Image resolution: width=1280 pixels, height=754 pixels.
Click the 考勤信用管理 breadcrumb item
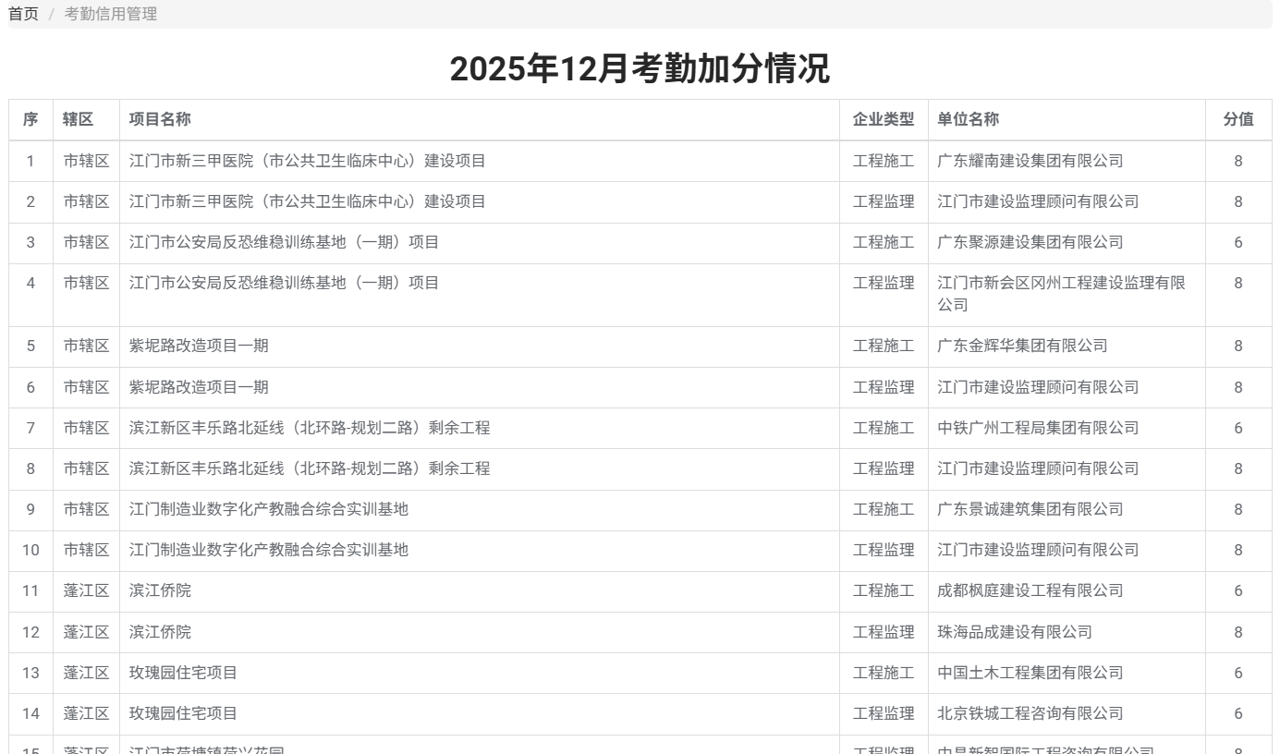pos(111,14)
